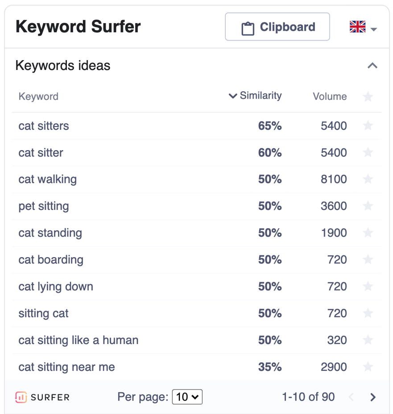Toggle favorite star for 'cat lying down'
The image size is (393, 414).
click(x=368, y=286)
